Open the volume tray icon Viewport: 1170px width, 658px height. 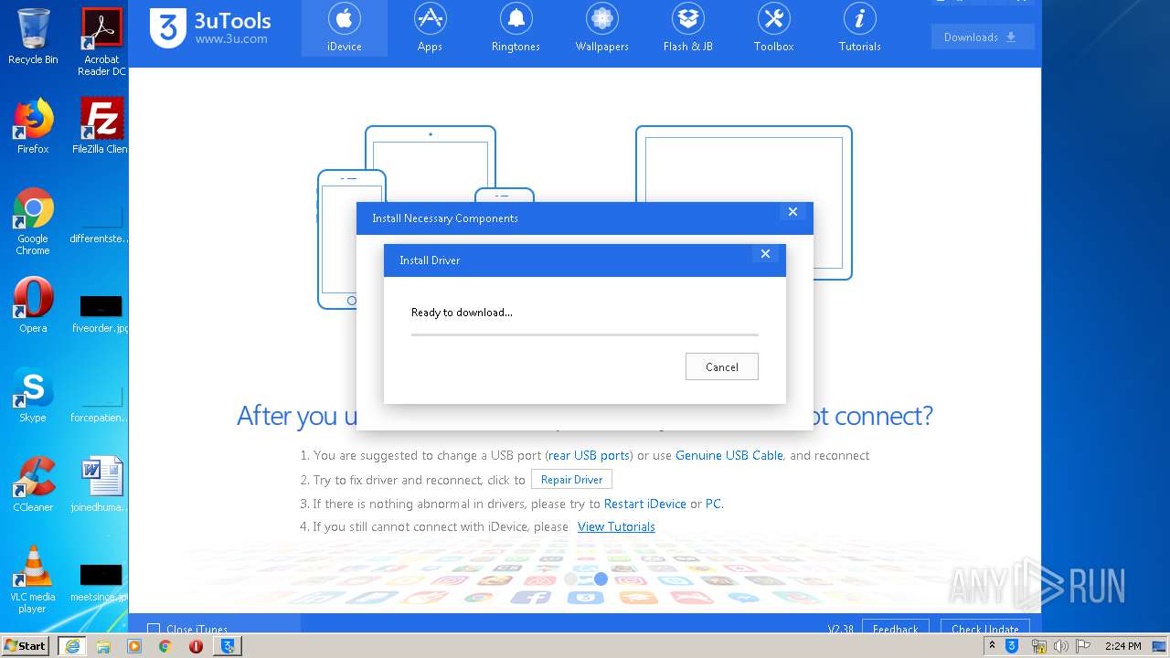tap(1060, 646)
